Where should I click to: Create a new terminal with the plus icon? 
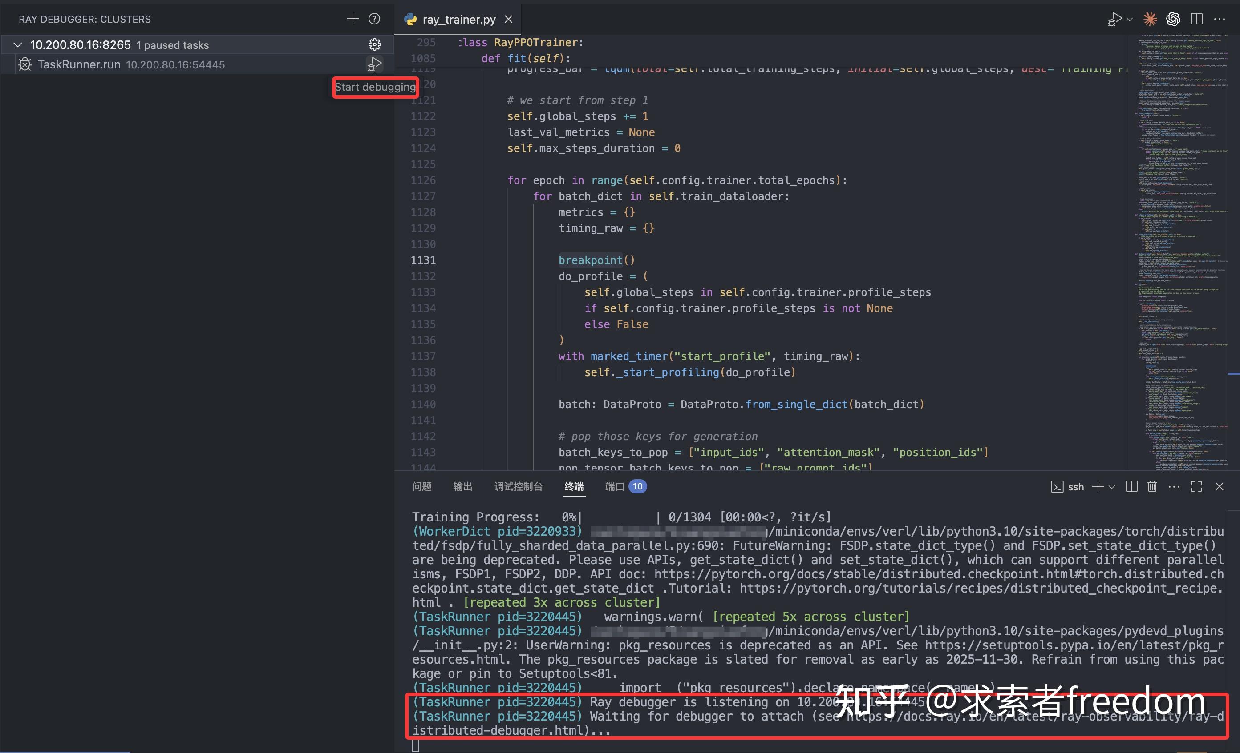point(1097,486)
